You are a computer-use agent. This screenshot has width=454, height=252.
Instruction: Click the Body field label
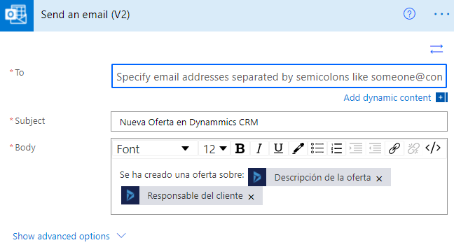tap(25, 147)
